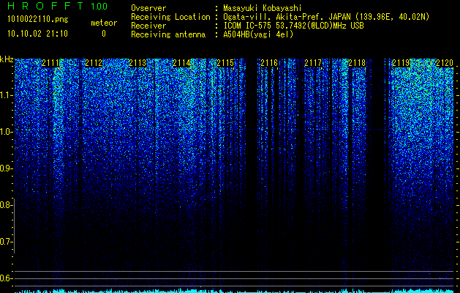Click the 2116 time marker
This screenshot has width=460, height=293.
269,63
